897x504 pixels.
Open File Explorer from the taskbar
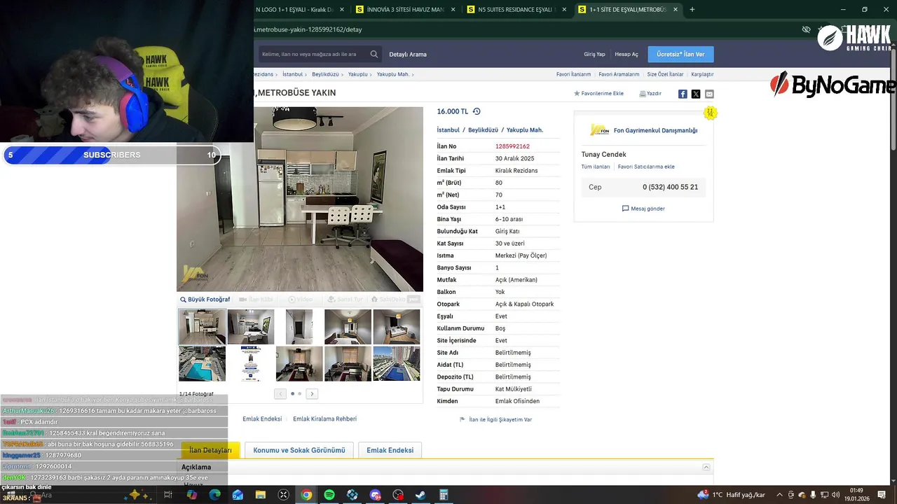click(x=261, y=495)
